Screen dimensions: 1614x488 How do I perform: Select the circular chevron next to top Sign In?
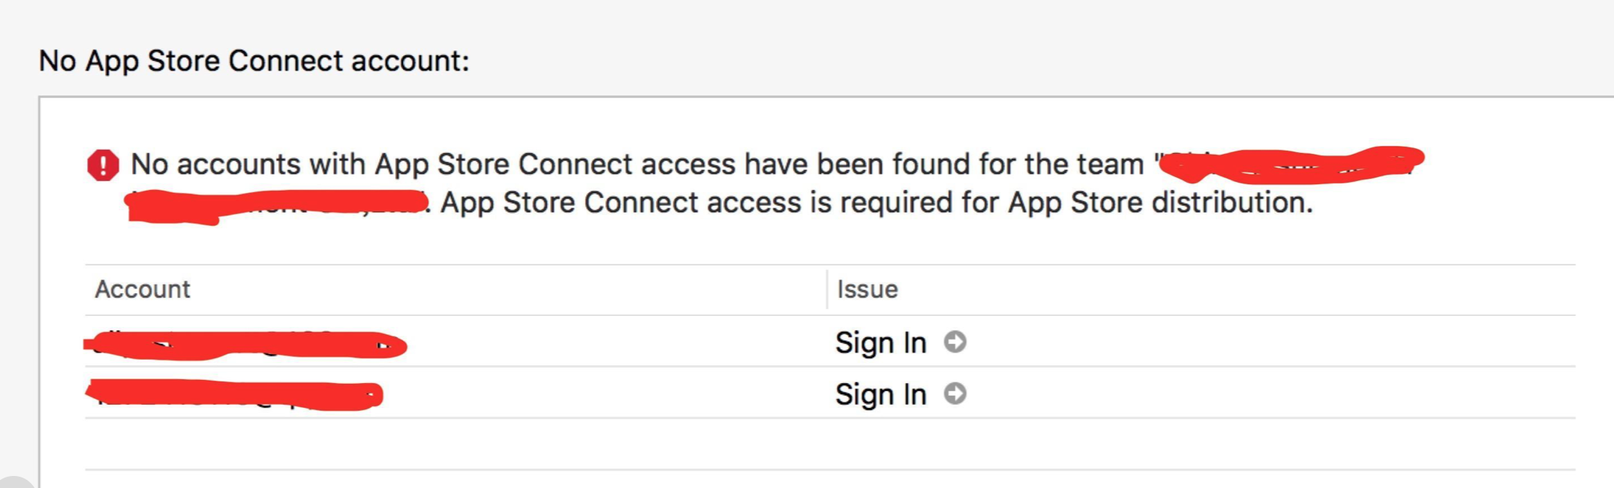click(x=955, y=341)
